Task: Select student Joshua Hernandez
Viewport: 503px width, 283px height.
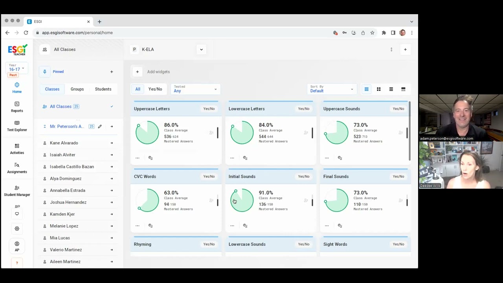Action: [68, 202]
